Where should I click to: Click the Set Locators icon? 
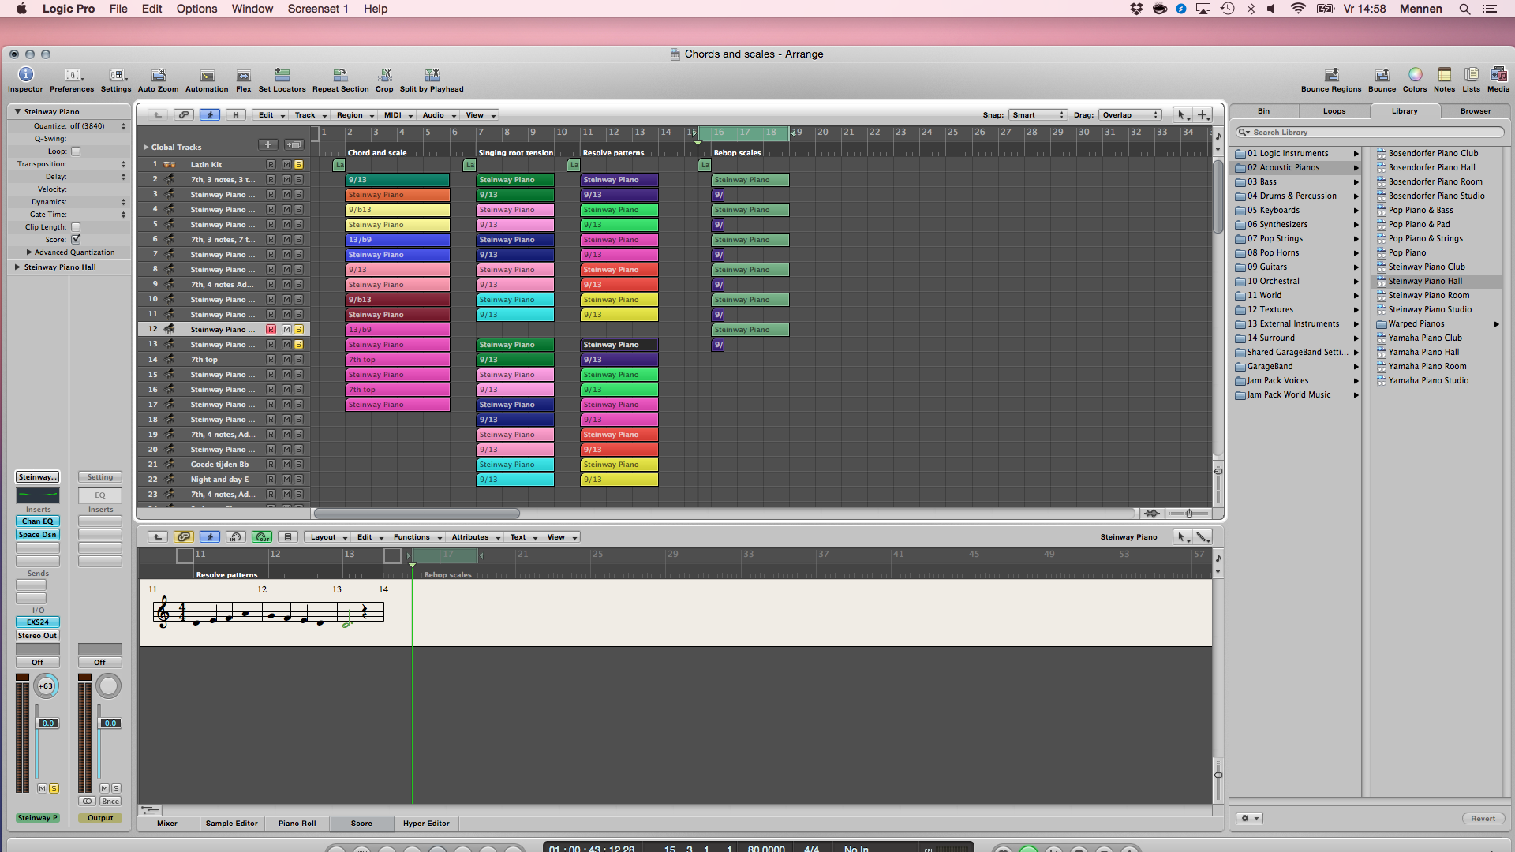click(282, 75)
